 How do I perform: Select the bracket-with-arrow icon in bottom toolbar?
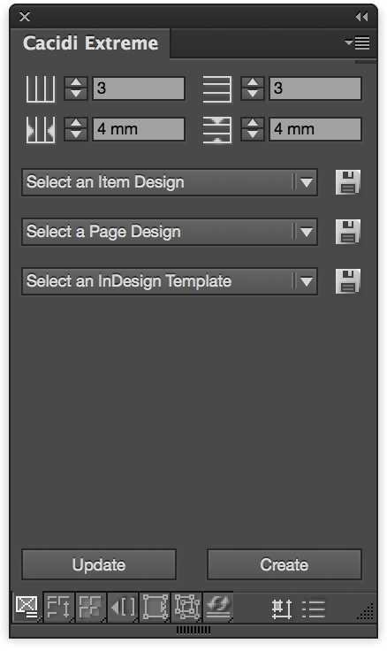pyautogui.click(x=123, y=607)
